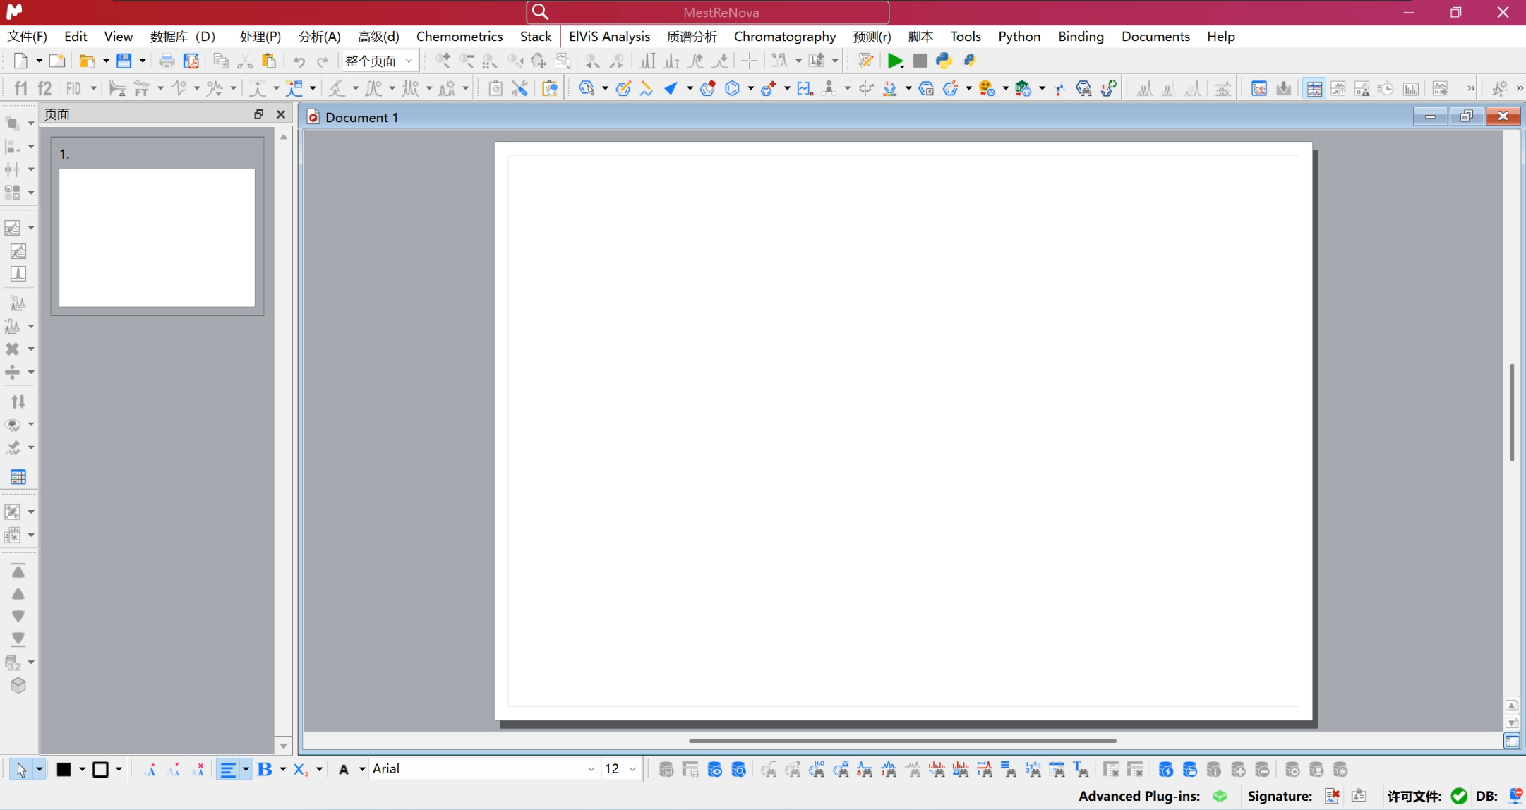Close the 页面 panel
Screen dimensions: 1526x810
coord(281,114)
